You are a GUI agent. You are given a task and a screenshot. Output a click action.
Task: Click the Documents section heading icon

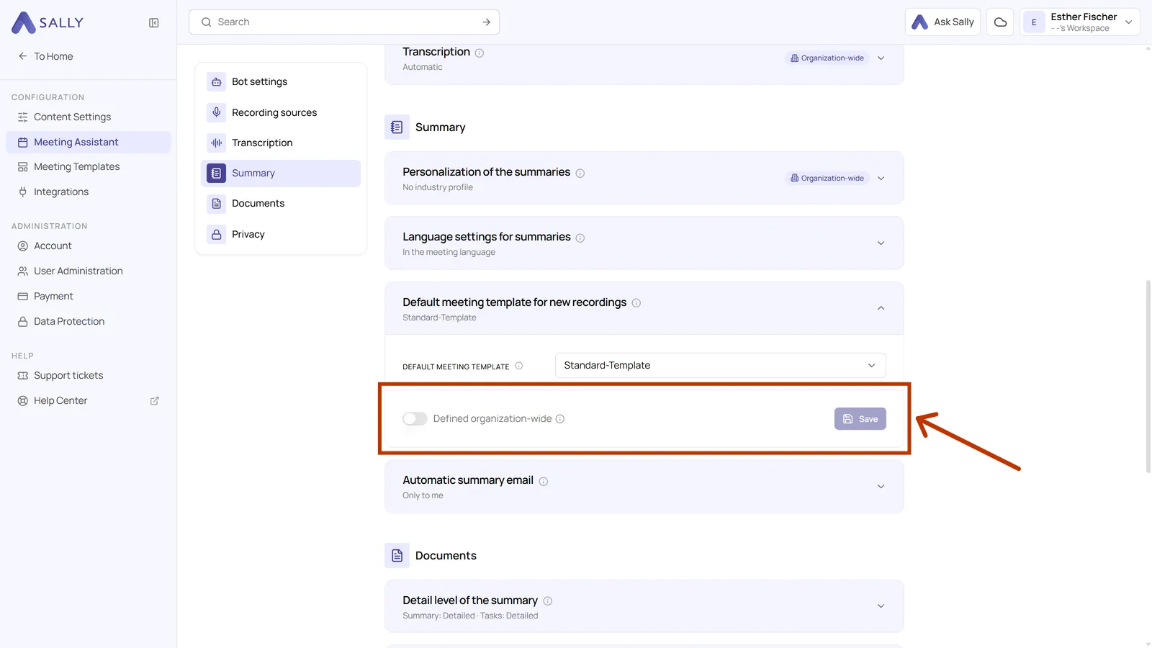397,556
